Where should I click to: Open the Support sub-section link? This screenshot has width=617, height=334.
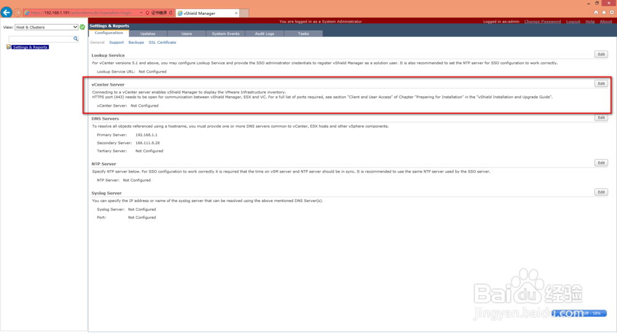click(116, 43)
